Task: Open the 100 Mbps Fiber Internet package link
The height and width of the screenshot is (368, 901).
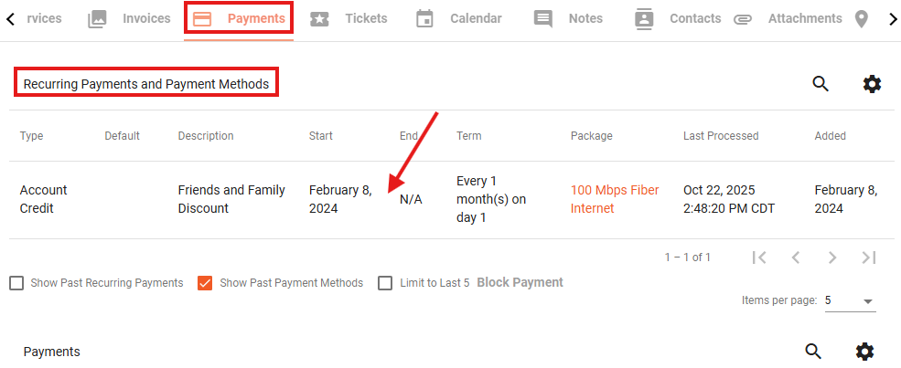Action: tap(615, 199)
